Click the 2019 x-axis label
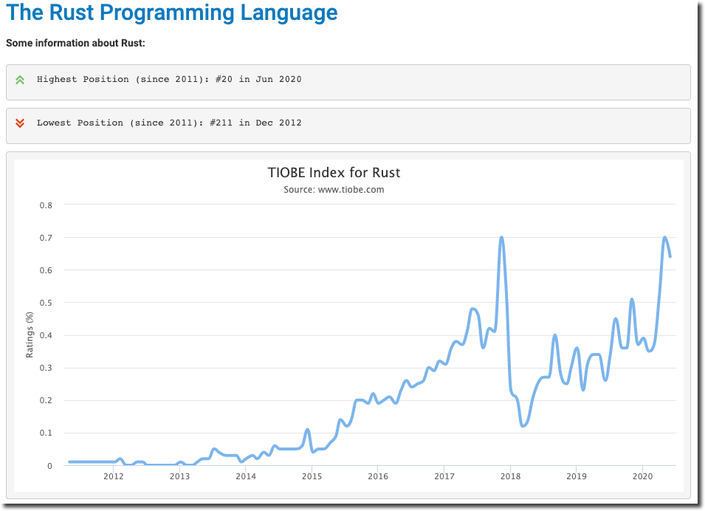 pos(577,476)
